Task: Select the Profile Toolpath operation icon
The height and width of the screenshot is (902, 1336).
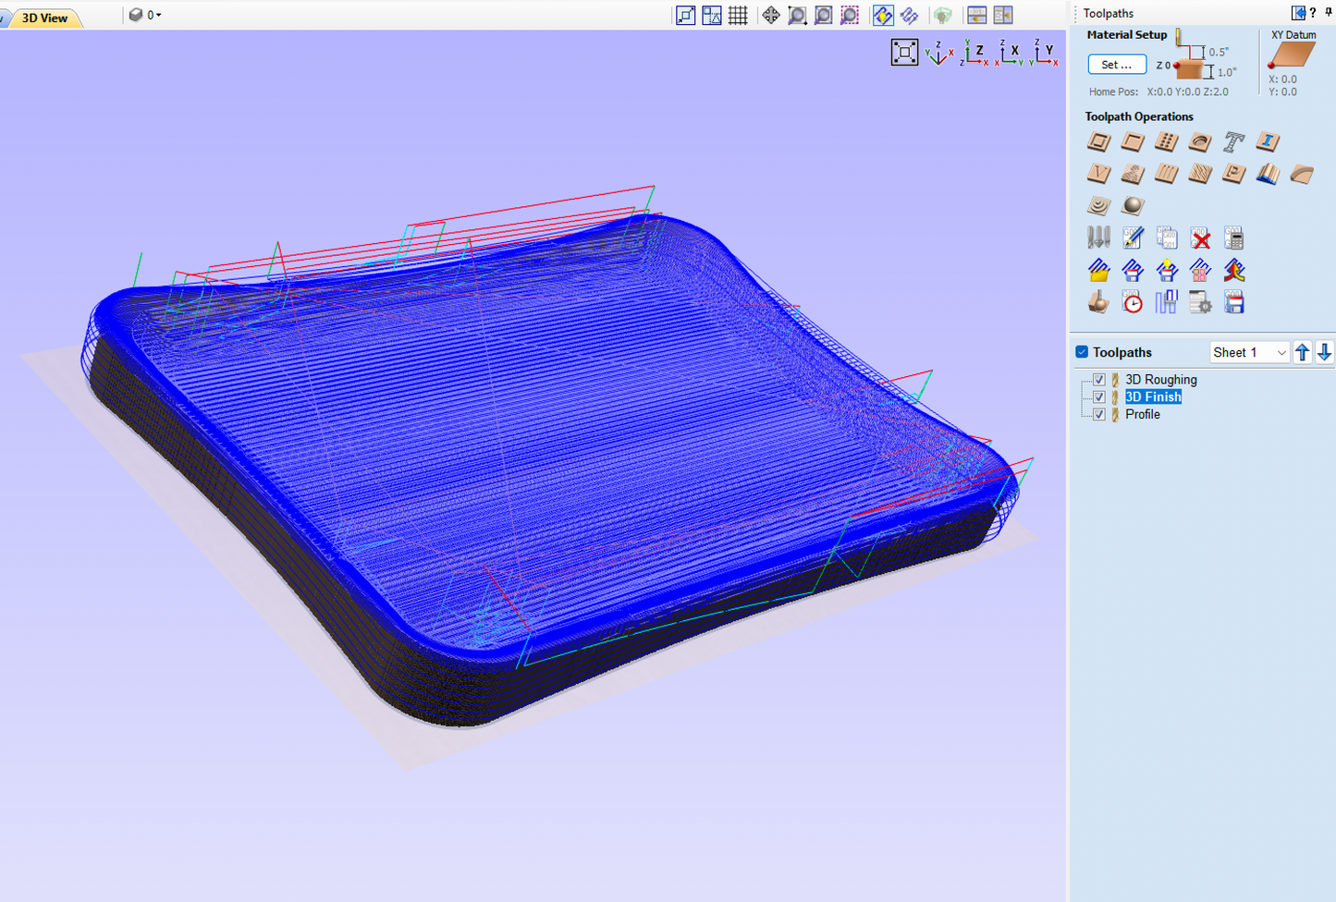Action: coord(1098,141)
